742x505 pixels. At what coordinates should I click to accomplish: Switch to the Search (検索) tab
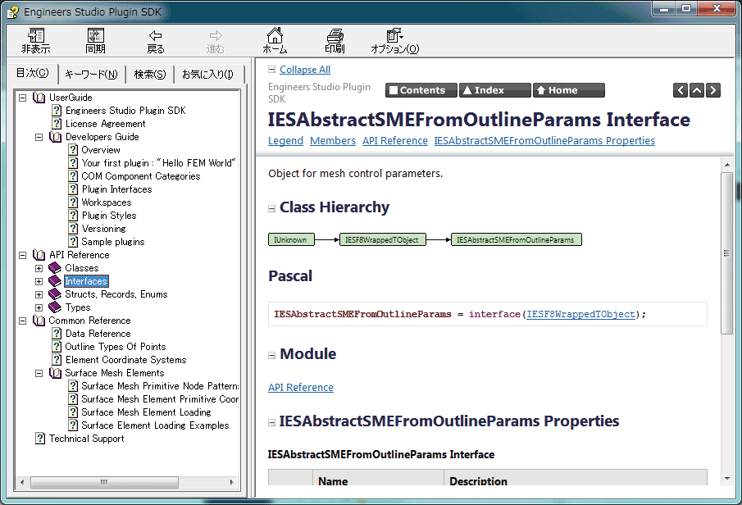tap(149, 75)
